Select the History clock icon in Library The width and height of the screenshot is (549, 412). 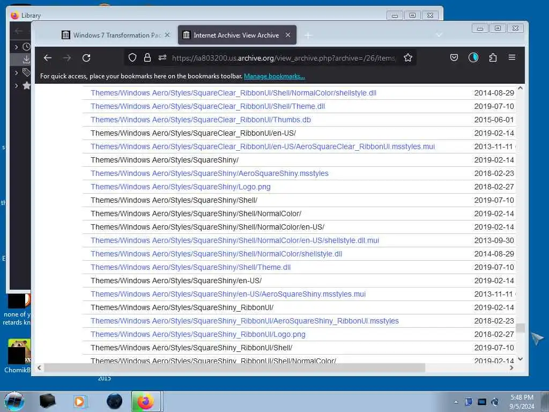[x=27, y=47]
